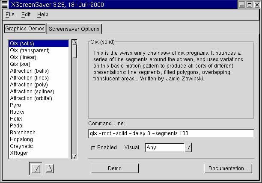Screen dimensions: 262x183
Task: Maximize the XScreenSaver window
Action: (x=249, y=4)
